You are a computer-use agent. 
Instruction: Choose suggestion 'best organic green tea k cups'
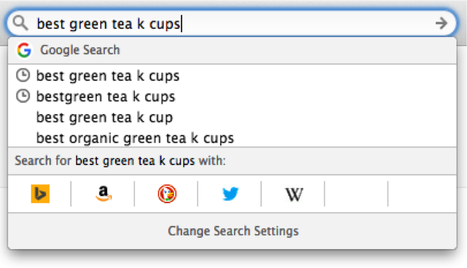tap(135, 138)
